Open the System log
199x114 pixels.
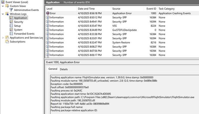[18, 30]
